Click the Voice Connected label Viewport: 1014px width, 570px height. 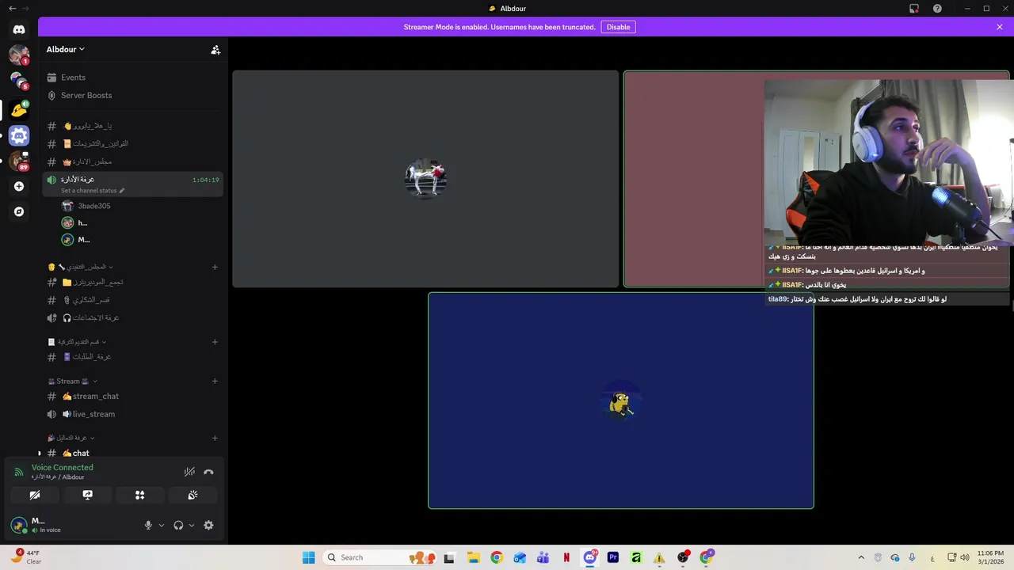coord(63,467)
